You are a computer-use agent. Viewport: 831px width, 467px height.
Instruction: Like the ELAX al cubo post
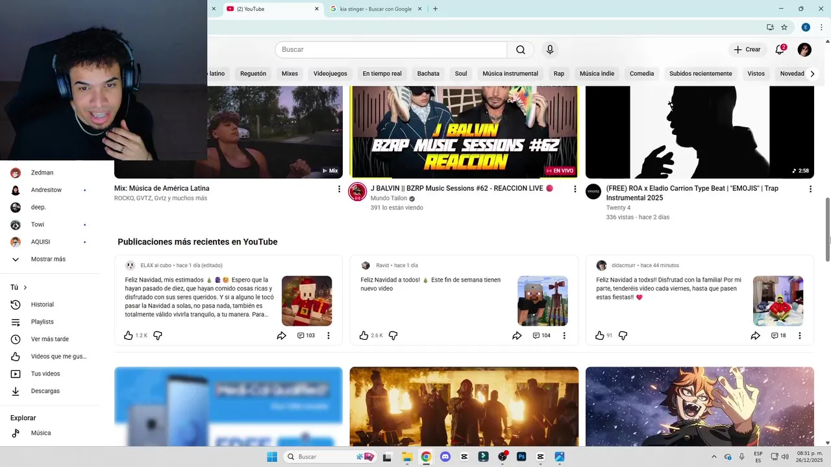click(129, 335)
